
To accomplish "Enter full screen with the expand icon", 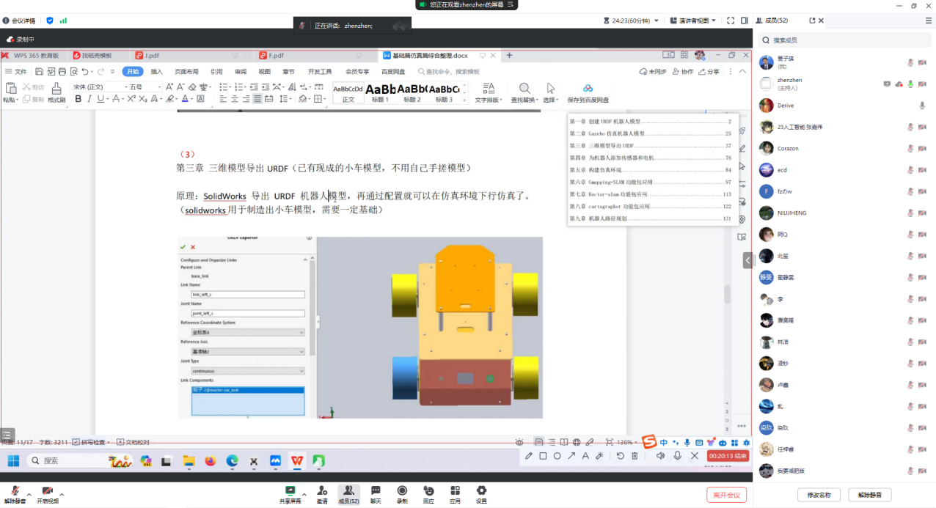I will click(731, 21).
